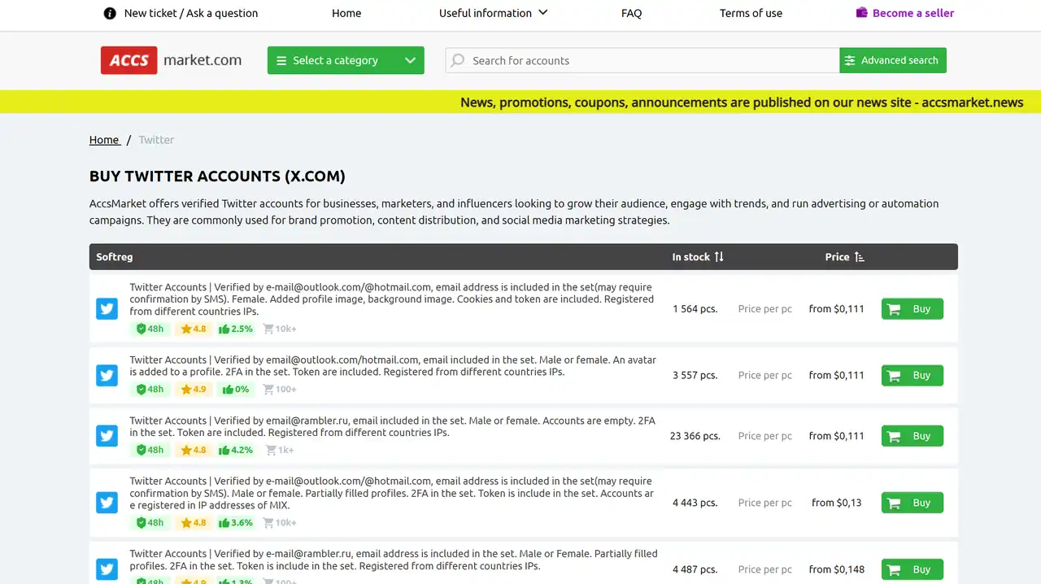Click the 4.9 star rating badge on second listing

(193, 389)
